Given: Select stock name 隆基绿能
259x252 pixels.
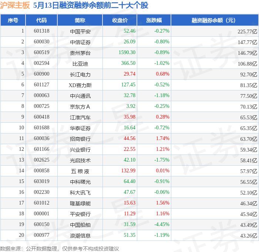Looking at the screenshot, I should point(80,203).
